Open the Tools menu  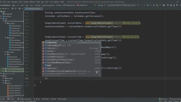click(x=47, y=2)
